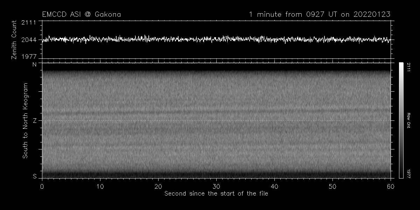This screenshot has height=210, width=420.
Task: Click the S (south) label on the keogram axis
Action: click(35, 177)
